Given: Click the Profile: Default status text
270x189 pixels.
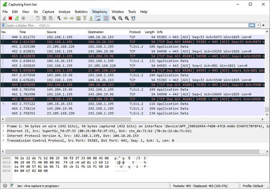Looking at the screenshot, I should click(x=253, y=186).
